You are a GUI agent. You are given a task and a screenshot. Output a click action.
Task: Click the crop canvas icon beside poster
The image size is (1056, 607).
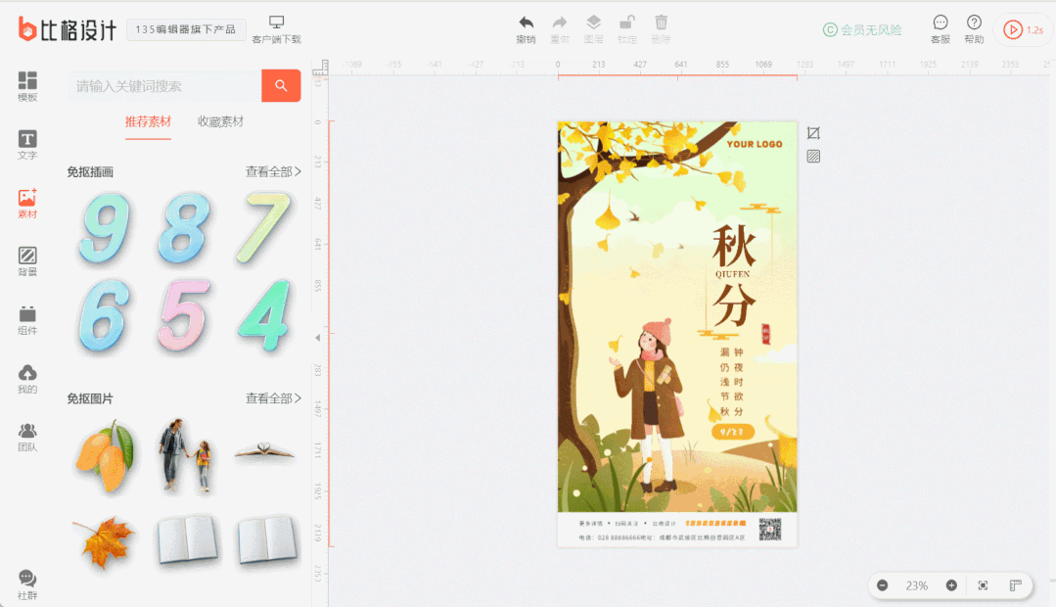click(x=813, y=133)
